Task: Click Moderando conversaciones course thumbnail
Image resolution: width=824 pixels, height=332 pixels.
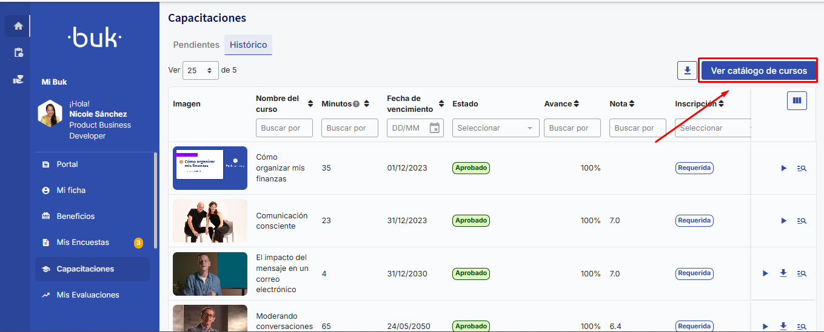Action: point(210,318)
